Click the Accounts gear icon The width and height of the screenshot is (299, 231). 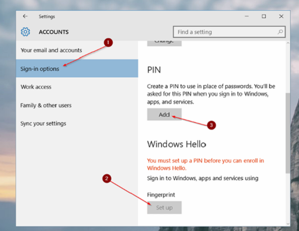pyautogui.click(x=25, y=32)
